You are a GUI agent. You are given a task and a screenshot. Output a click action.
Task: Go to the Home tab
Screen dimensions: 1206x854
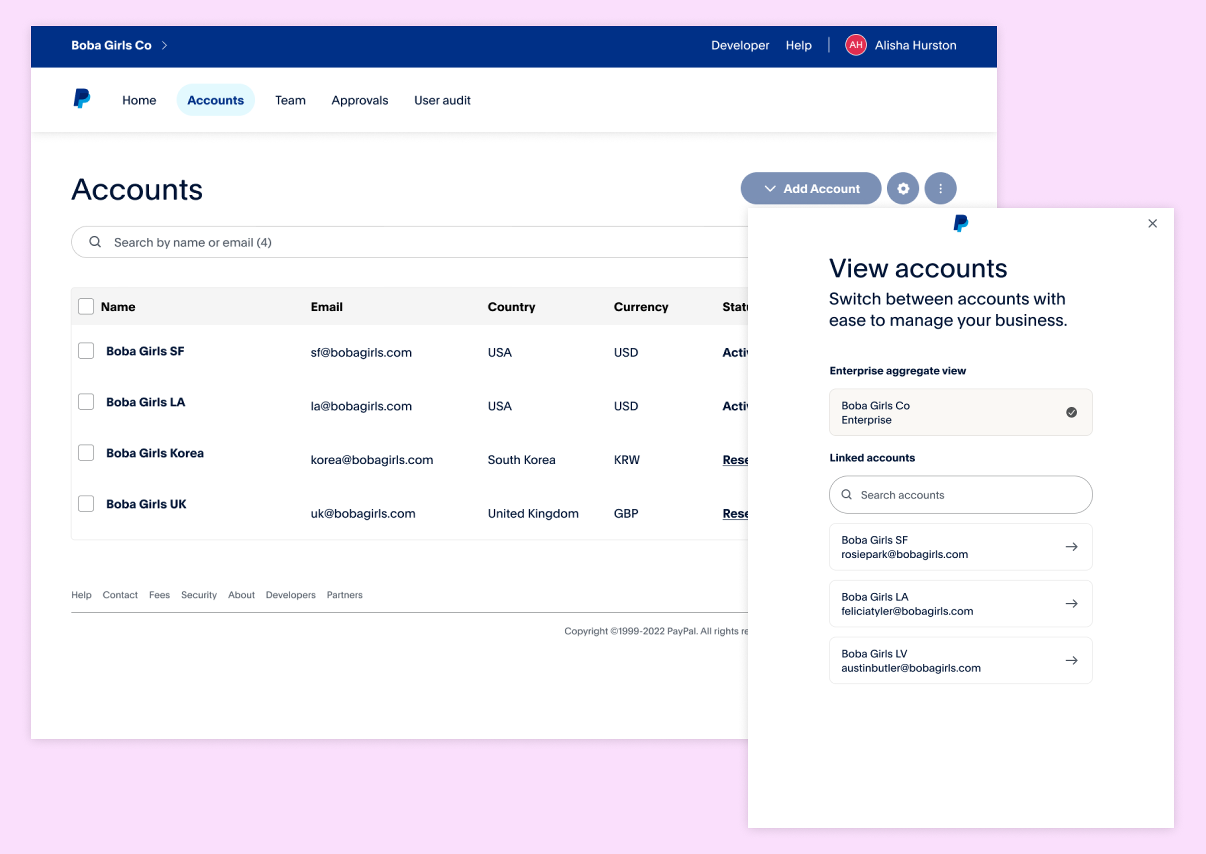pos(139,100)
